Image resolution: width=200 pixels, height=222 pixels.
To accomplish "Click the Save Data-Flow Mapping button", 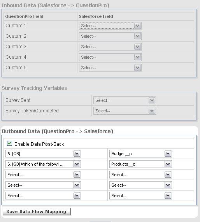I will click(37, 212).
